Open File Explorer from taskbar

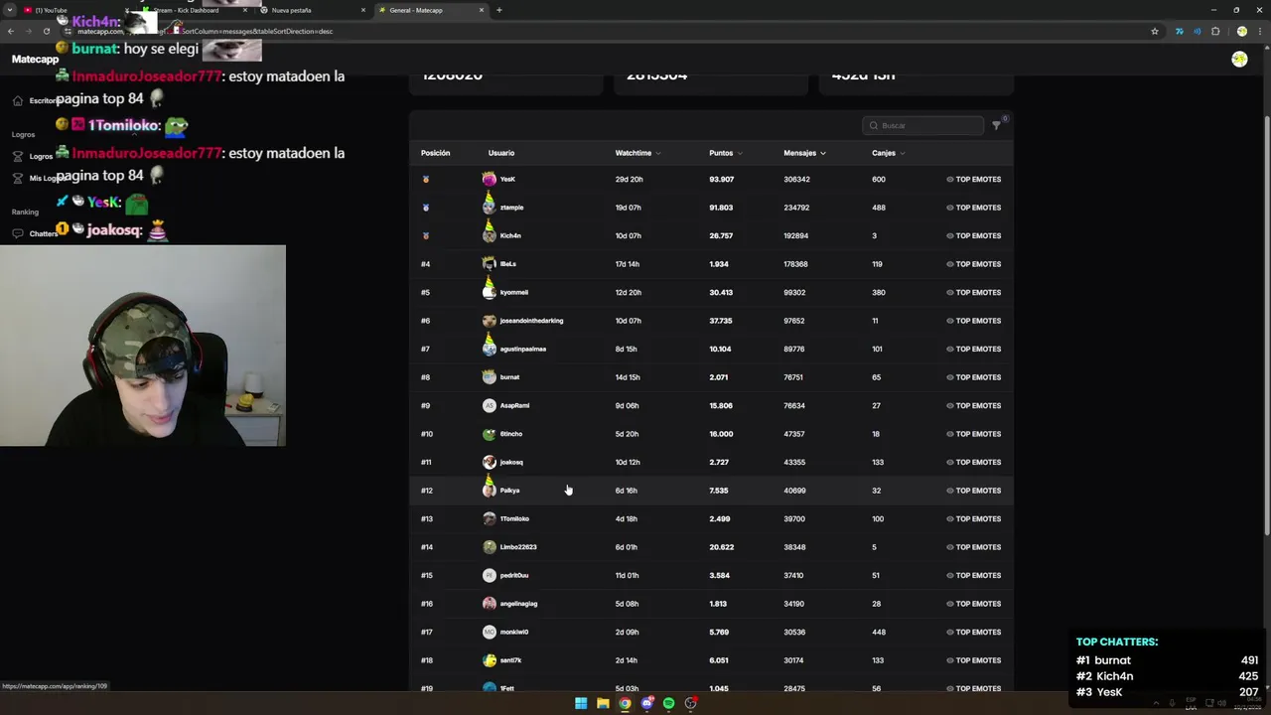tap(603, 703)
